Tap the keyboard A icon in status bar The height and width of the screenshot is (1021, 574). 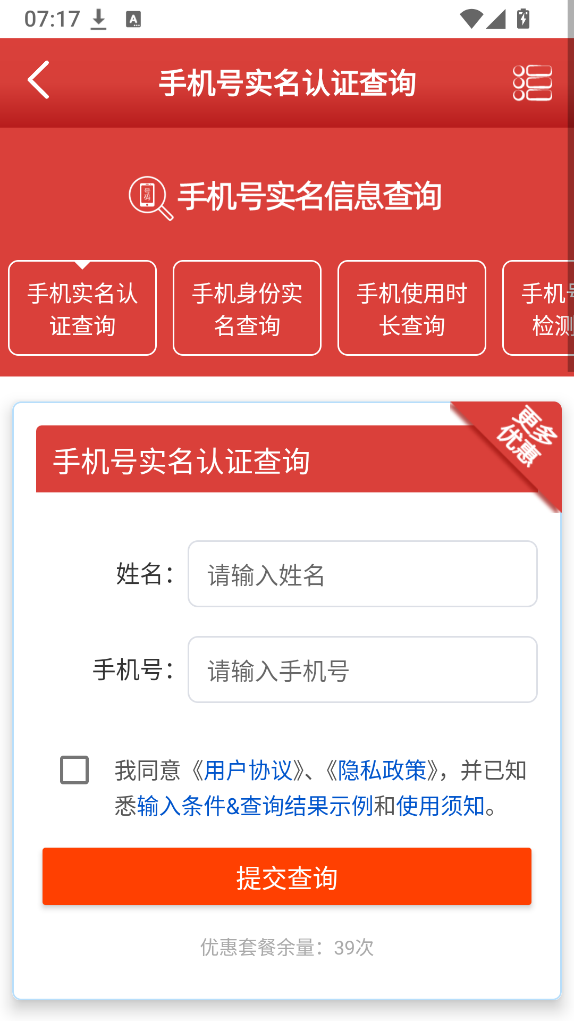click(133, 20)
